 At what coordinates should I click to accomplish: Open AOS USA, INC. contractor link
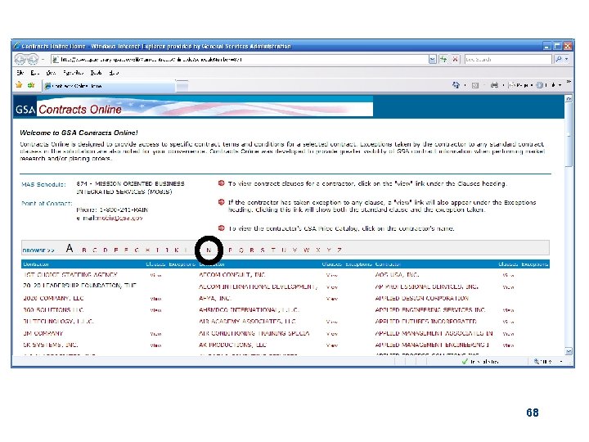click(x=397, y=275)
